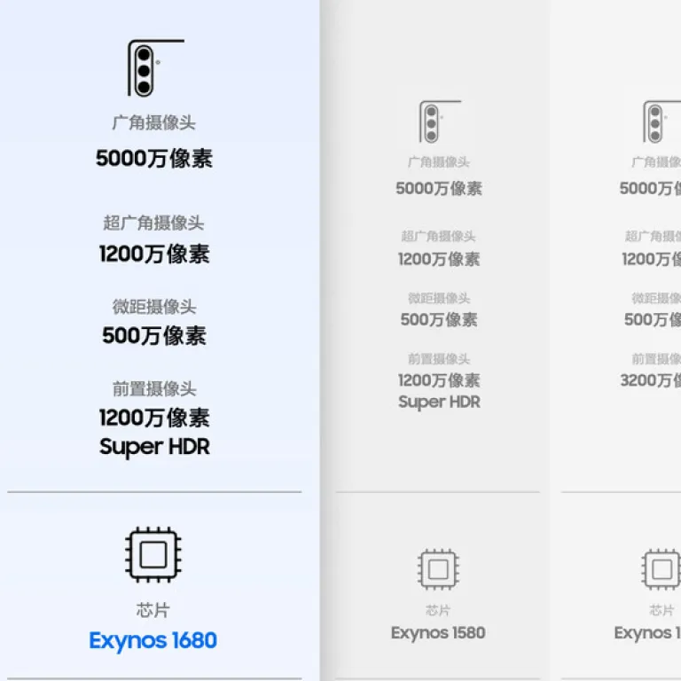This screenshot has height=681, width=681.
Task: Click 前置摄像头 label in the blue column
Action: pos(154,388)
